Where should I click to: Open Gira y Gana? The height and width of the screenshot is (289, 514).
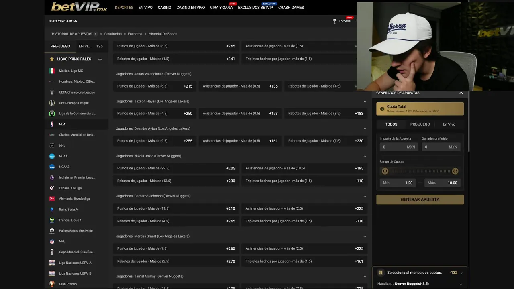(221, 8)
